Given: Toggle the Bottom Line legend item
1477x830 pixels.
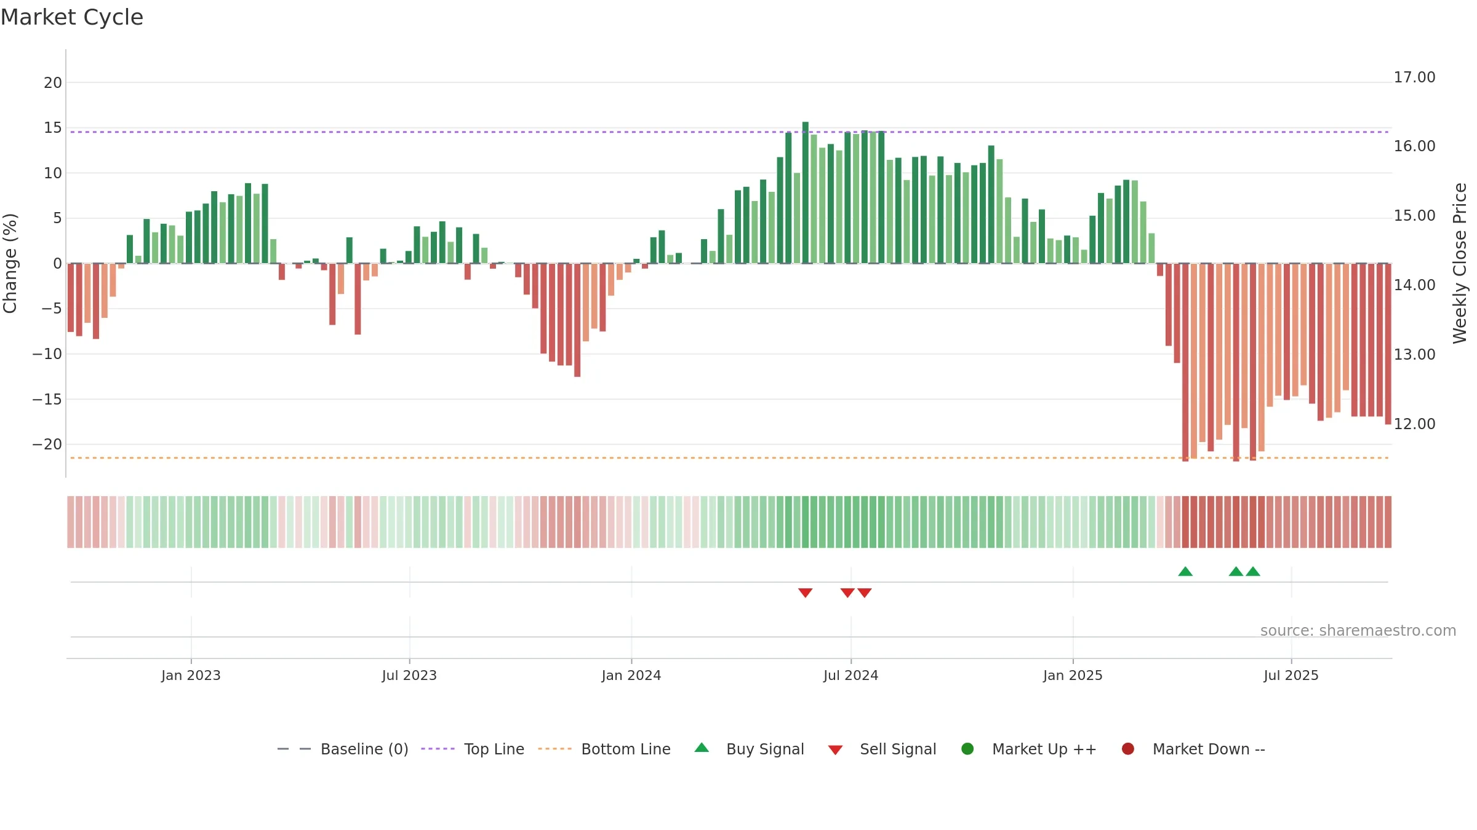Looking at the screenshot, I should tap(604, 749).
